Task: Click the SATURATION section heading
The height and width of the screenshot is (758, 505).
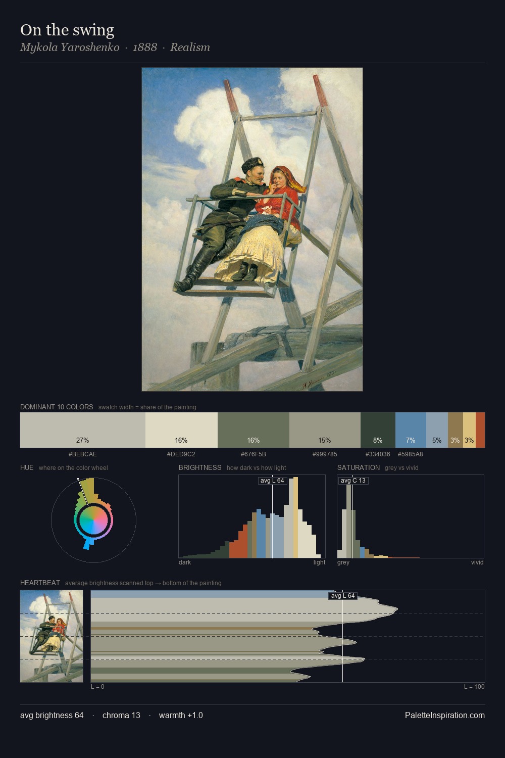Action: (x=359, y=467)
